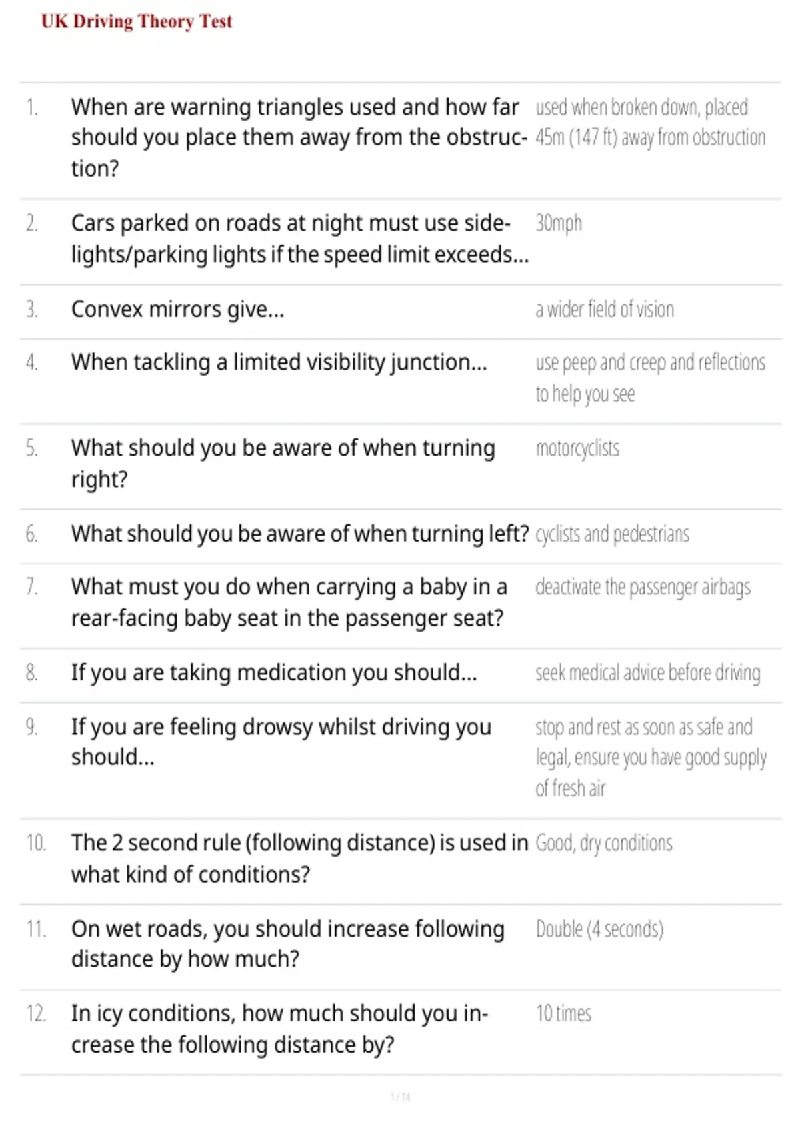This screenshot has width=800, height=1134.
Task: Click the '10 times' answer
Action: tap(563, 1013)
